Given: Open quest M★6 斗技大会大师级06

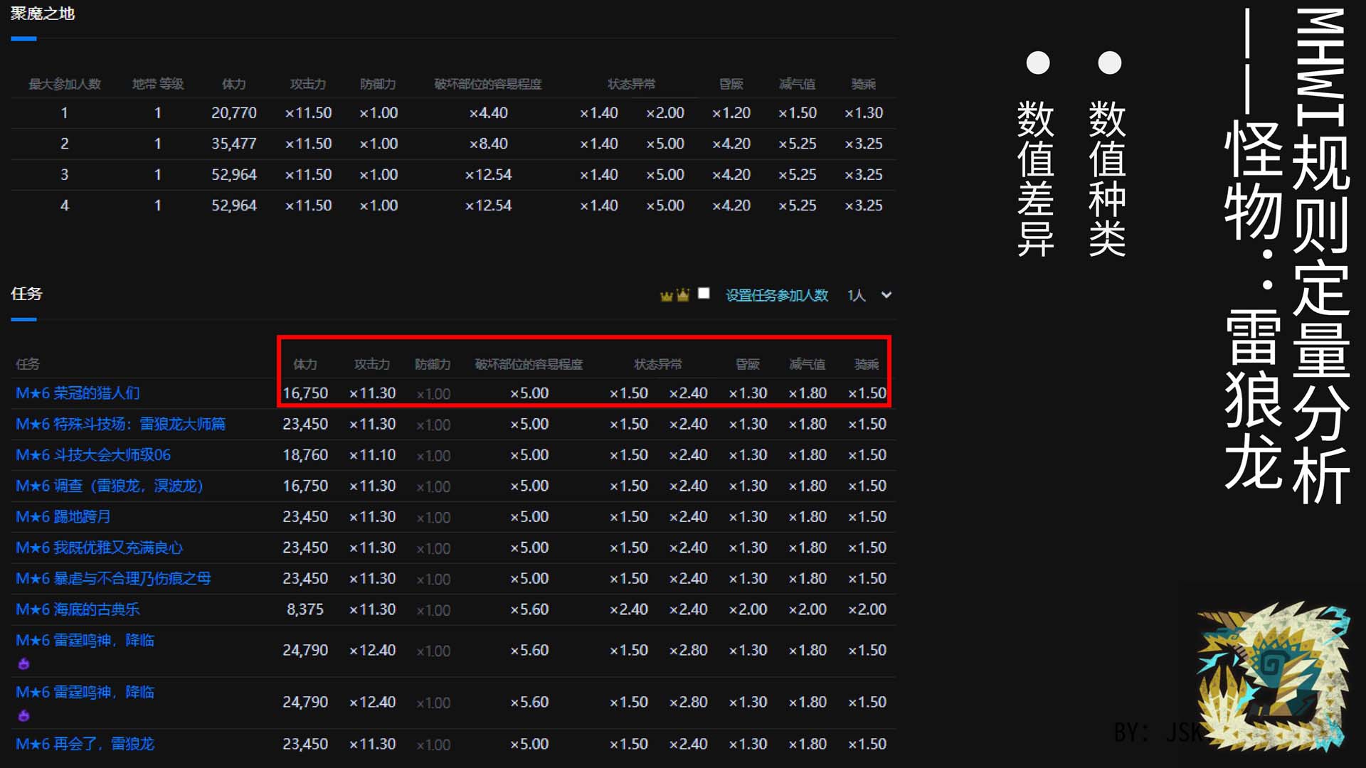Looking at the screenshot, I should coord(93,455).
